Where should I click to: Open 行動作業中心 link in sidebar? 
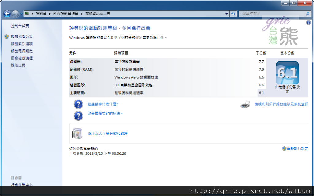[x=22, y=185]
